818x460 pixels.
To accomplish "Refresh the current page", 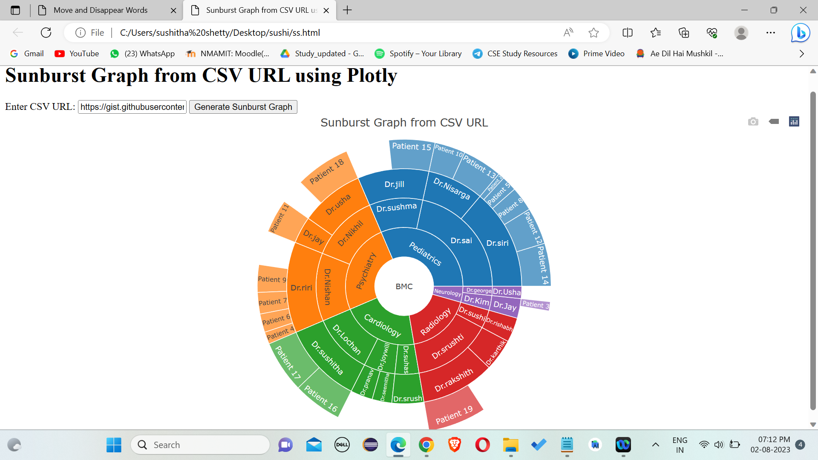I will pyautogui.click(x=46, y=32).
